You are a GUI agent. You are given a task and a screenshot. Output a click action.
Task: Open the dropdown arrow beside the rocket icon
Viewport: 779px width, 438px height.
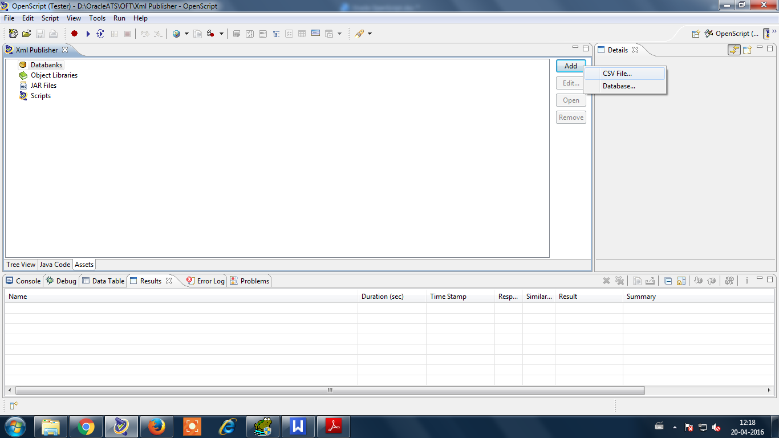(370, 34)
